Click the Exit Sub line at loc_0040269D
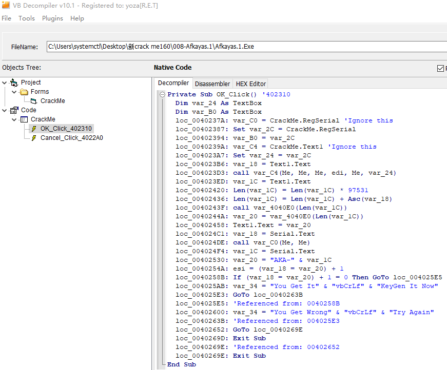The width and height of the screenshot is (447, 370). (221, 338)
